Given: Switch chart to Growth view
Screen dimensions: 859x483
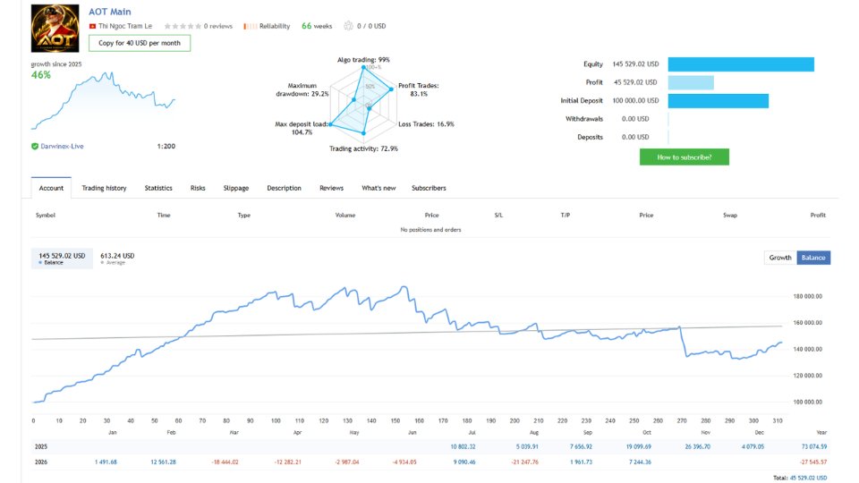Looking at the screenshot, I should point(780,258).
